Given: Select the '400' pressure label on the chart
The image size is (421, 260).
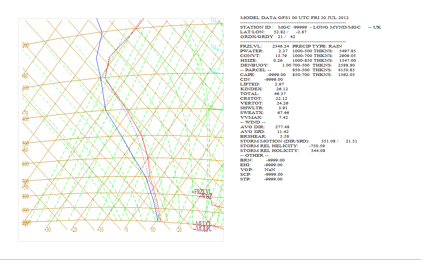Looking at the screenshot, I should (x=26, y=119).
